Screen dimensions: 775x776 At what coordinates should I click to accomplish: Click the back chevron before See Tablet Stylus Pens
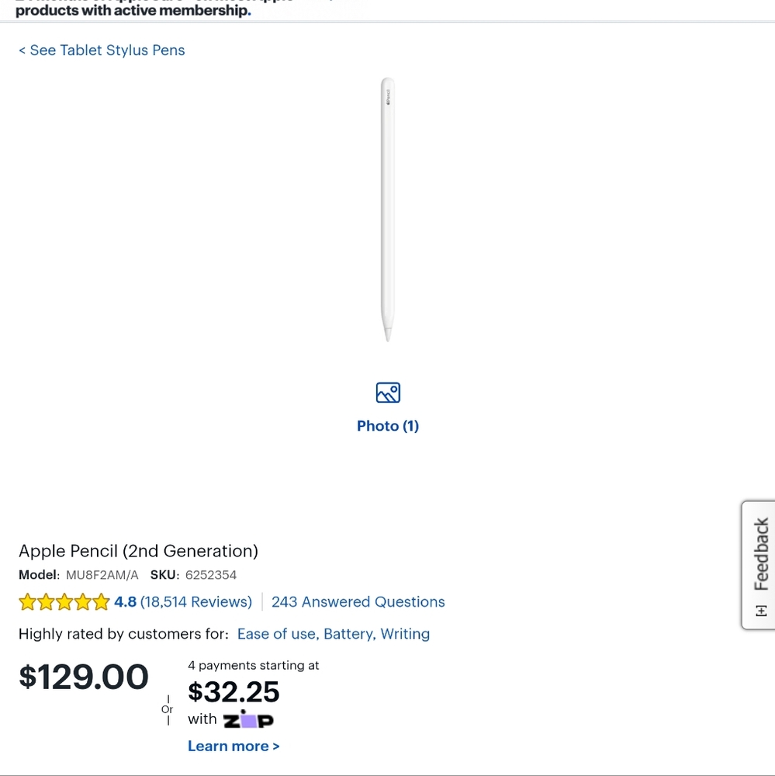pyautogui.click(x=22, y=50)
